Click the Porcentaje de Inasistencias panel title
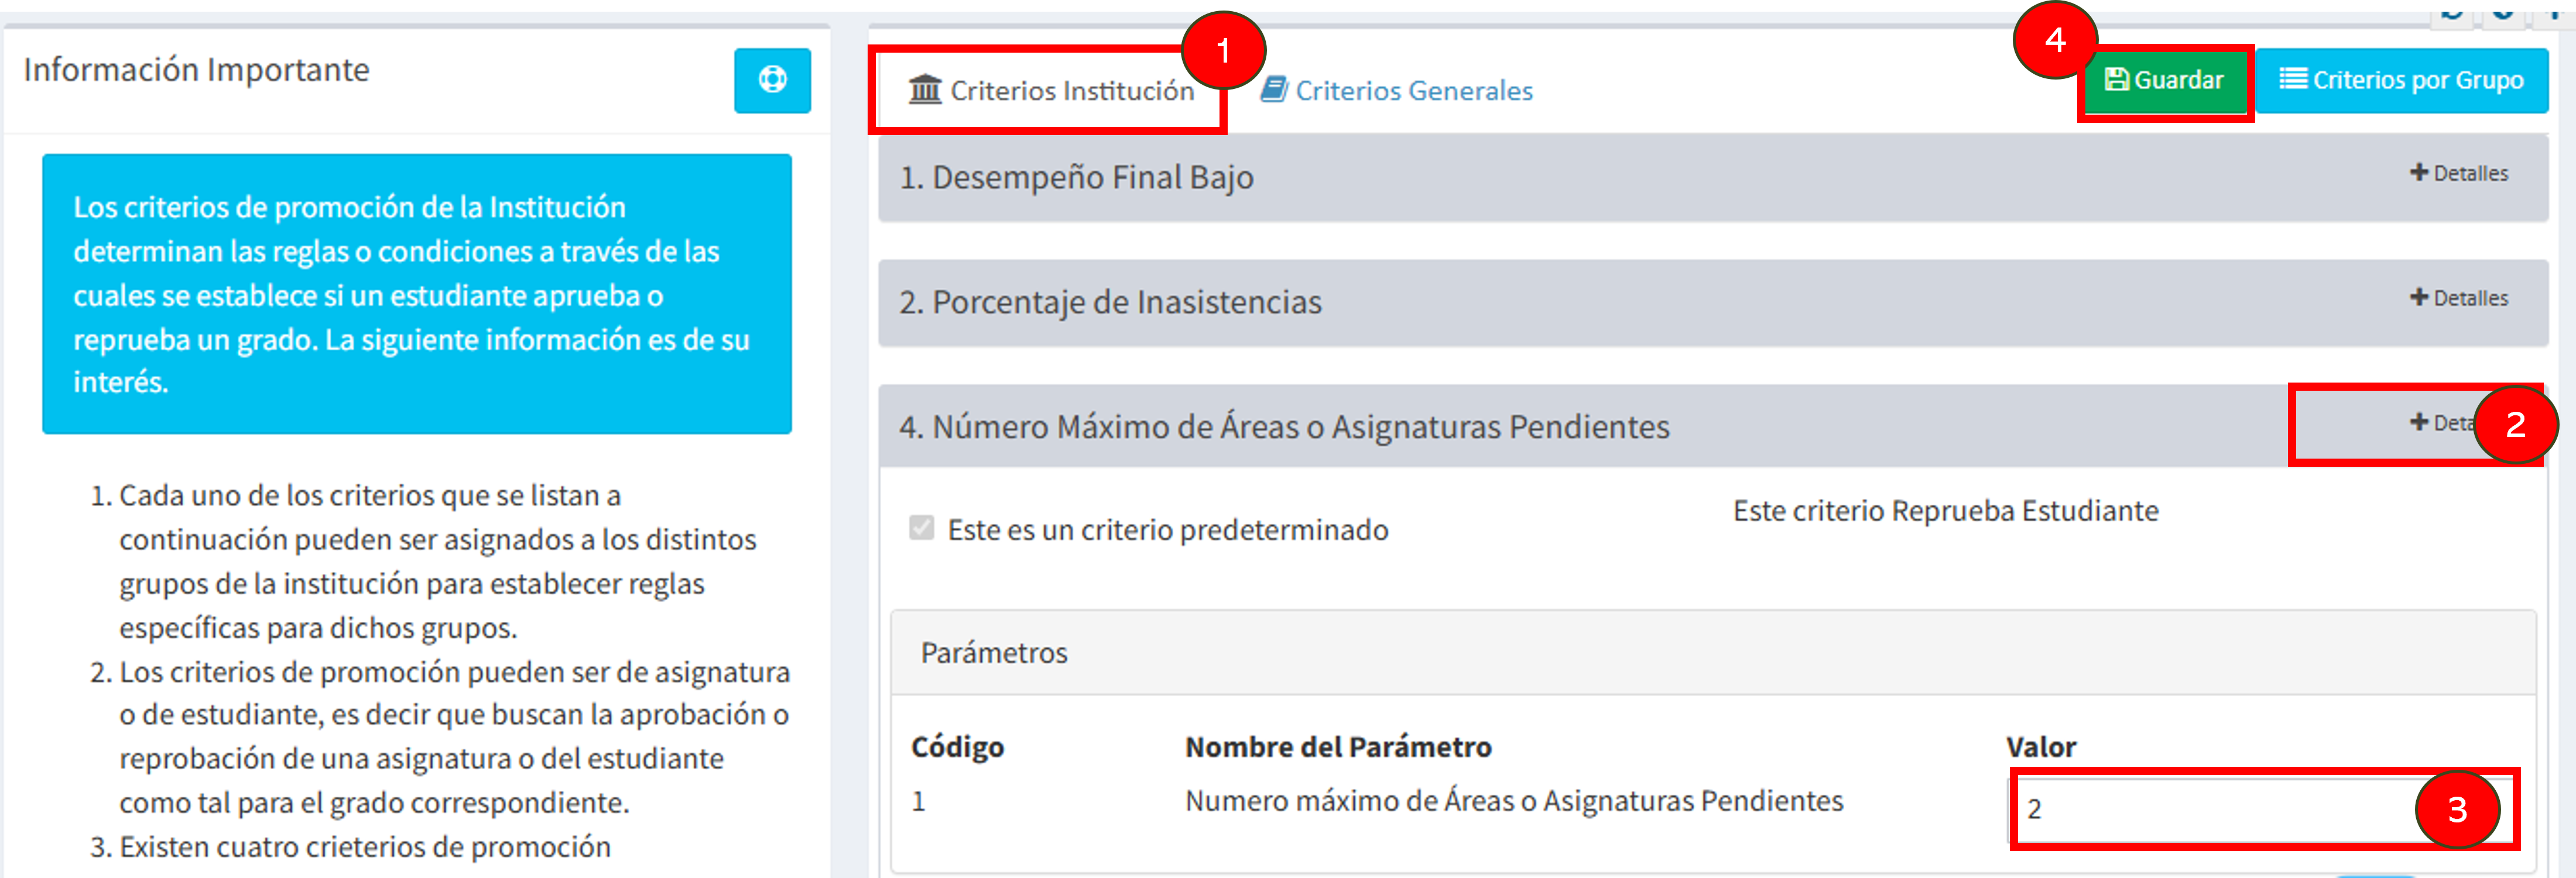 [1110, 302]
